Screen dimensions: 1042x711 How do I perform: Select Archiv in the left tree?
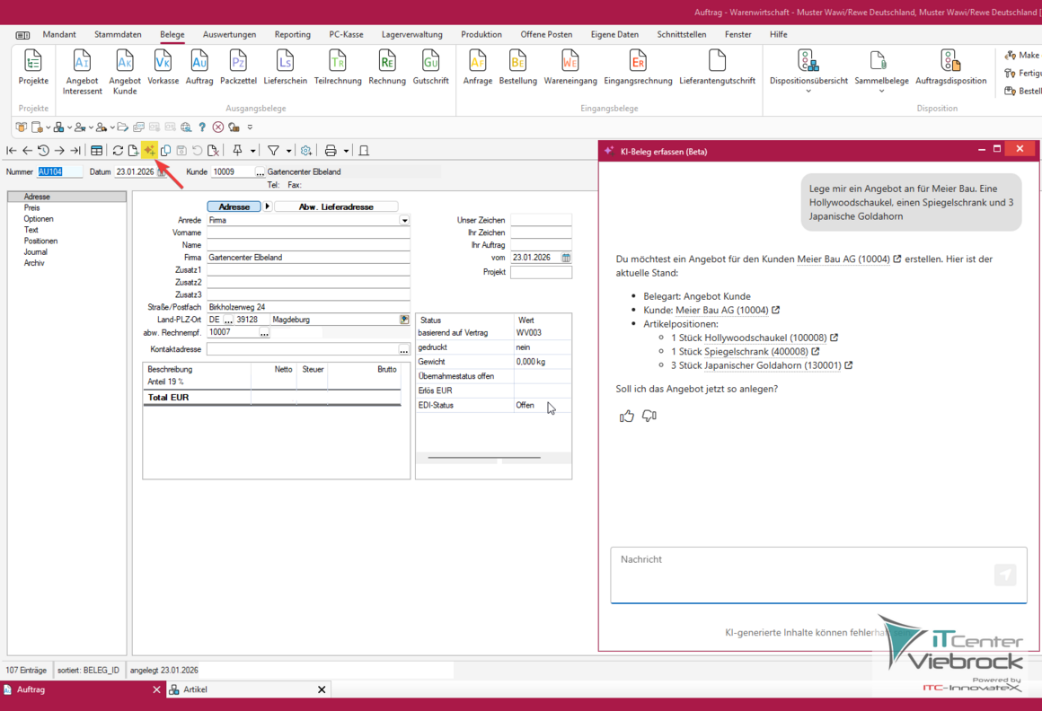tap(34, 264)
